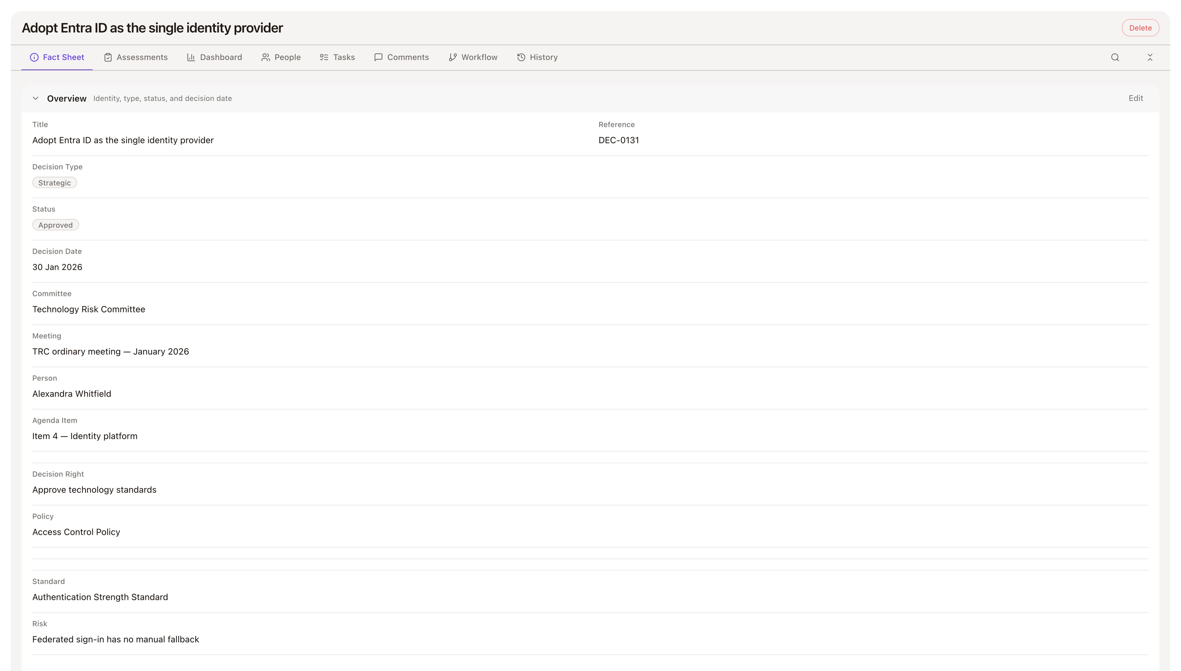This screenshot has width=1181, height=671.
Task: Click the collapse panel icon beside search
Action: click(x=1150, y=57)
